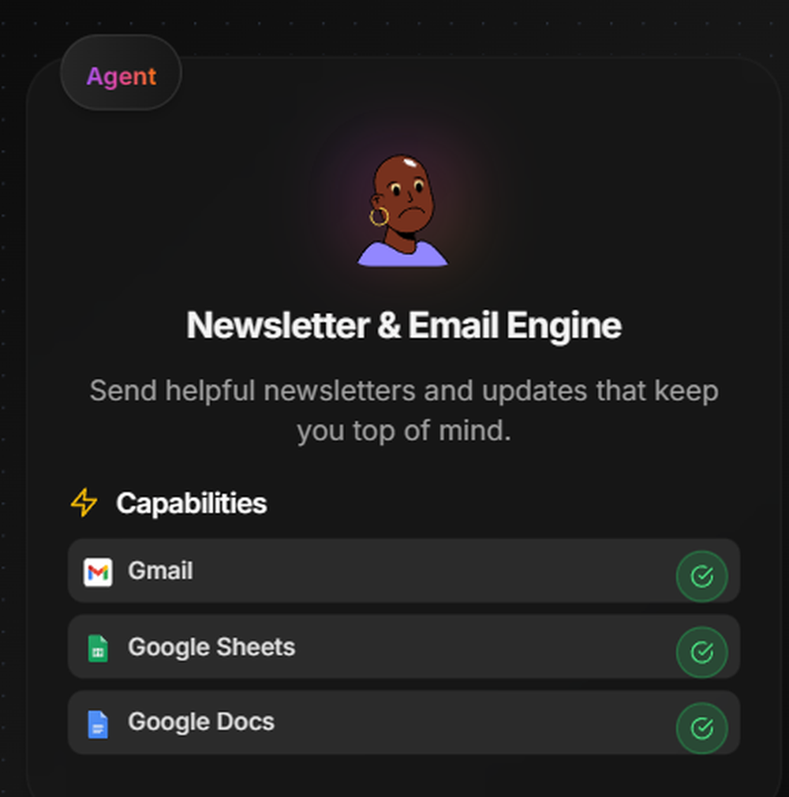Click the Newsletter & Email Engine title
Image resolution: width=789 pixels, height=797 pixels.
click(x=404, y=325)
